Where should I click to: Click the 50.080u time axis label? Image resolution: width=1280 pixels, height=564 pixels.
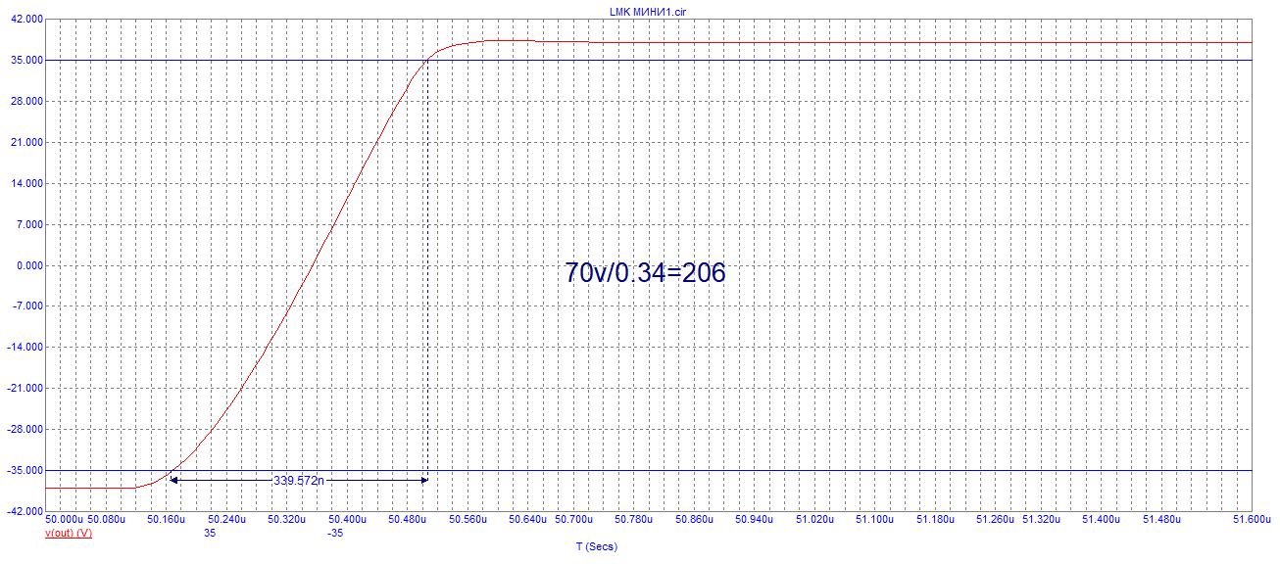[x=108, y=520]
